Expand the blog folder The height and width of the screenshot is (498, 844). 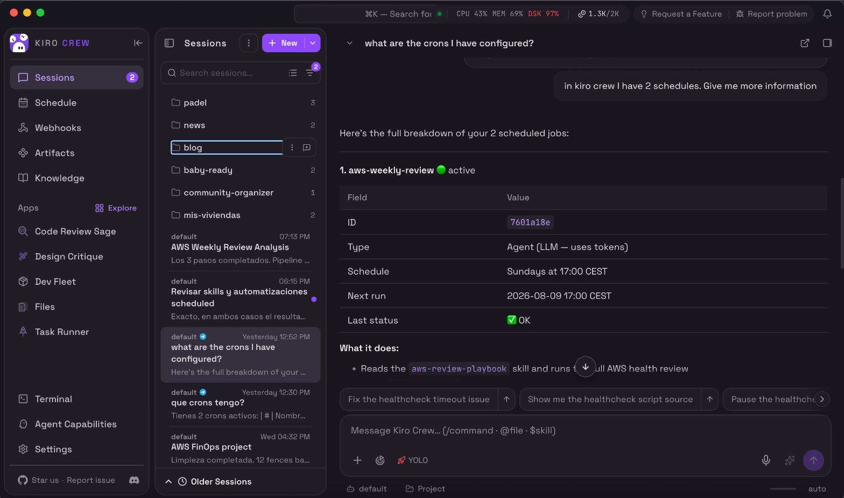tap(227, 148)
